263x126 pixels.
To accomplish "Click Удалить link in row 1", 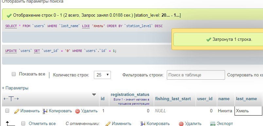I will pos(89,111).
